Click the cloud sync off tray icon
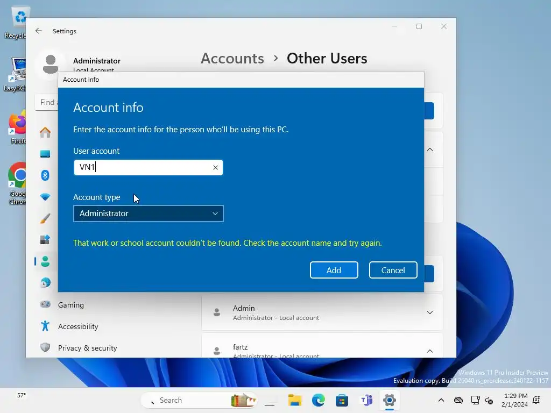Image resolution: width=551 pixels, height=413 pixels. tap(458, 400)
